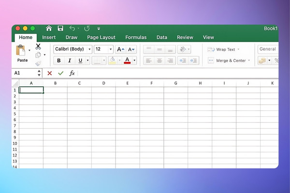This screenshot has width=290, height=193.
Task: Apply cell borders with the Borders button
Action: point(97,60)
